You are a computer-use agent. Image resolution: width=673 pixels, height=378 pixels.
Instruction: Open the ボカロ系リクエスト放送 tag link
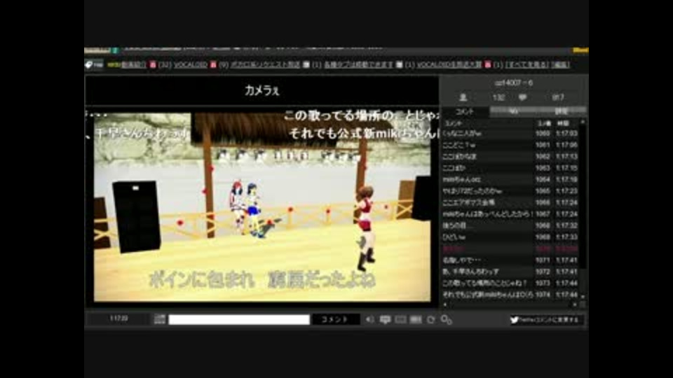click(265, 64)
